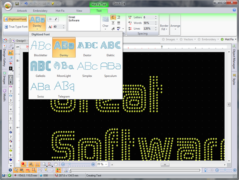Open the Design Gallery side panel
This screenshot has width=239, height=180.
pos(5,56)
